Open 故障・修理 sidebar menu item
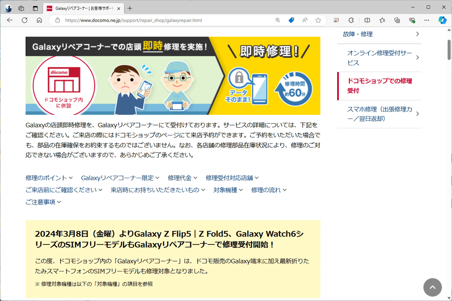The width and height of the screenshot is (452, 301). tap(379, 34)
